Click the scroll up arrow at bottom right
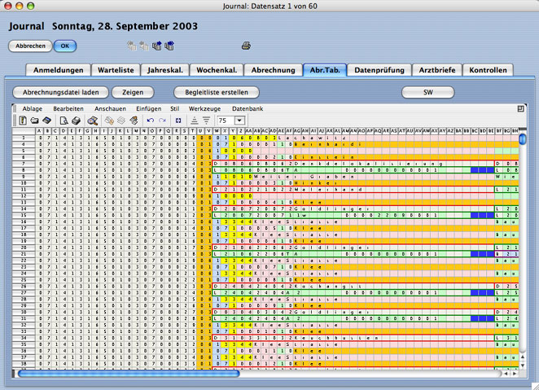Viewport: 539px width, 390px height. [522, 357]
